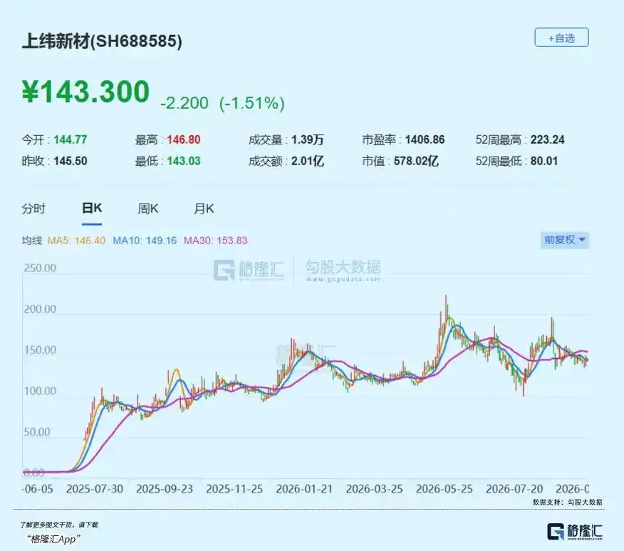Click the 2026-03-25 date label
This screenshot has width=624, height=551.
(375, 489)
